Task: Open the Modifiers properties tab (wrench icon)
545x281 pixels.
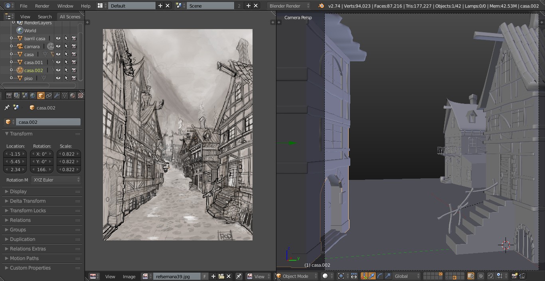Action: tap(57, 96)
